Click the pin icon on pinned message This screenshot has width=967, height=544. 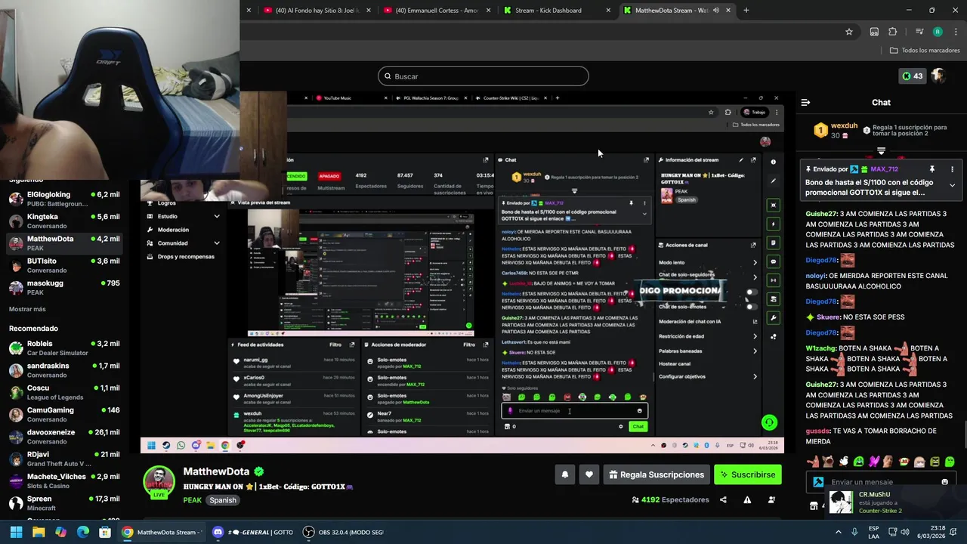pos(932,169)
